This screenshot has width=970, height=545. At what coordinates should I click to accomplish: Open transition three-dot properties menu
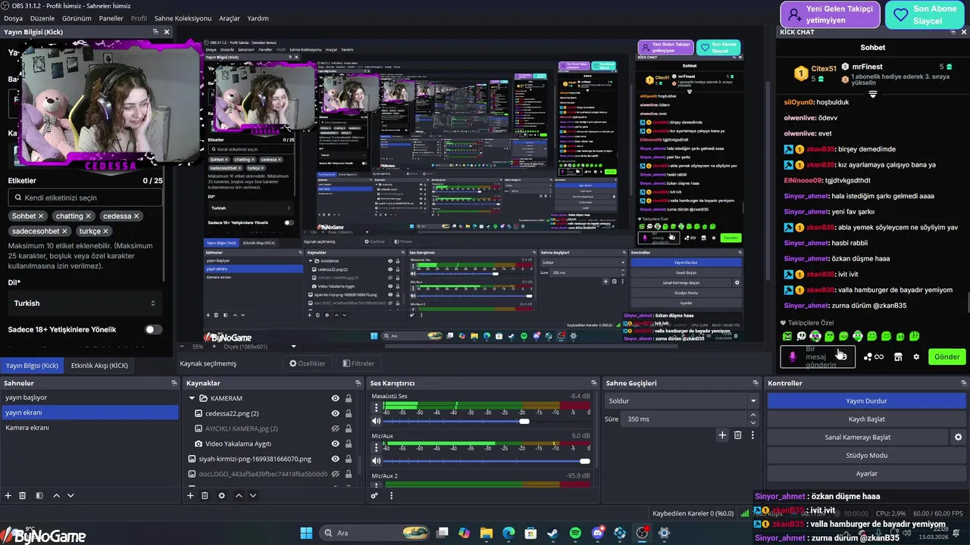(x=753, y=435)
